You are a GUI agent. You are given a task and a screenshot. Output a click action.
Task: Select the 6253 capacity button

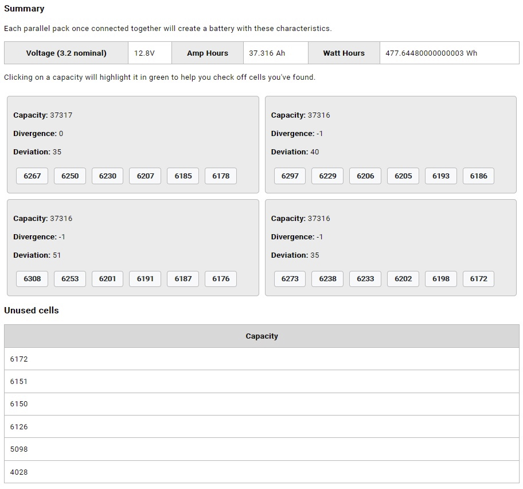(70, 279)
